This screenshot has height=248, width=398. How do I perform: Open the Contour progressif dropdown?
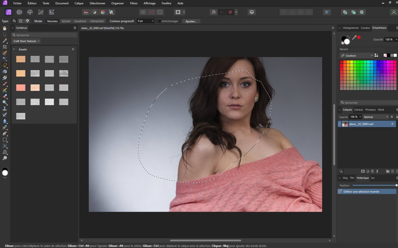(145, 21)
